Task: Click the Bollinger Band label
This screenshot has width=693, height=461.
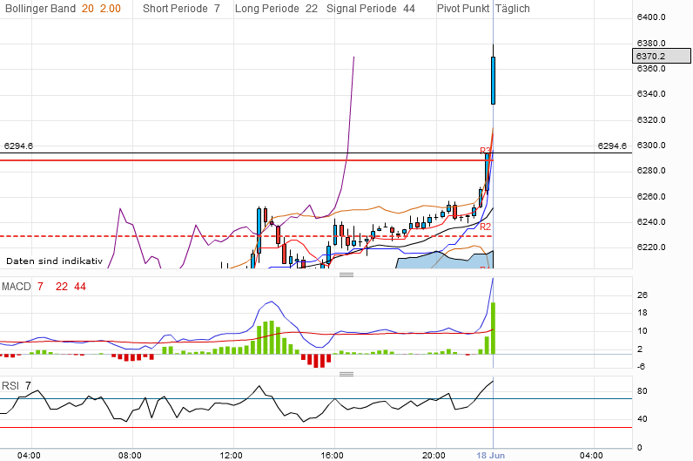Action: coord(40,9)
